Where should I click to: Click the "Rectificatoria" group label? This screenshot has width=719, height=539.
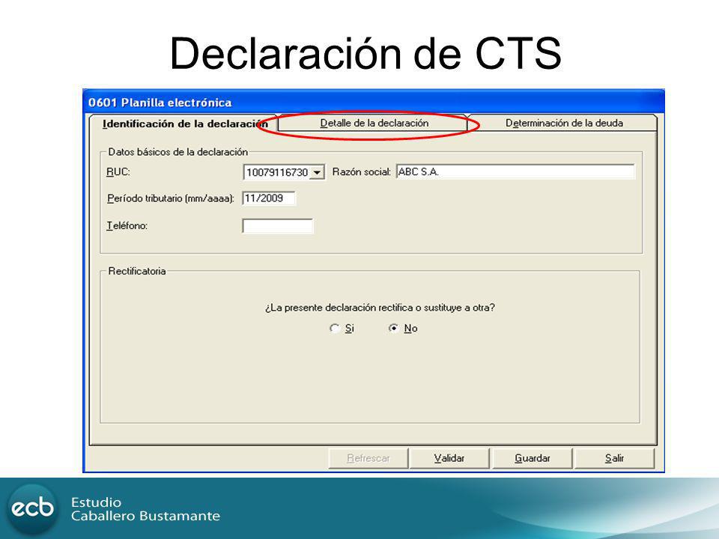coord(136,271)
